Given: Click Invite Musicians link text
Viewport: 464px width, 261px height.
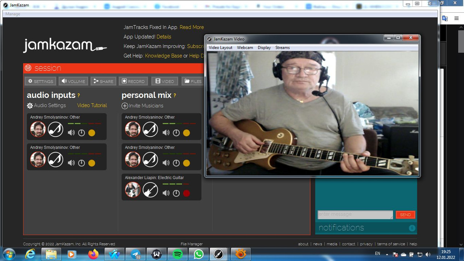Looking at the screenshot, I should click(x=146, y=106).
